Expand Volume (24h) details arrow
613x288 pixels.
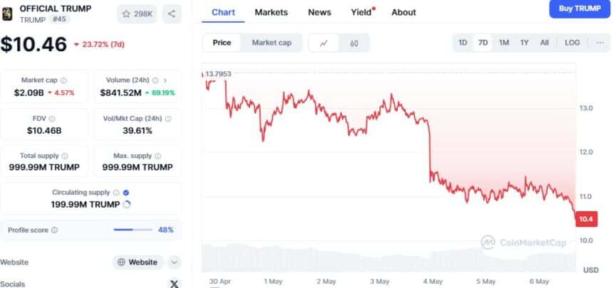click(165, 80)
